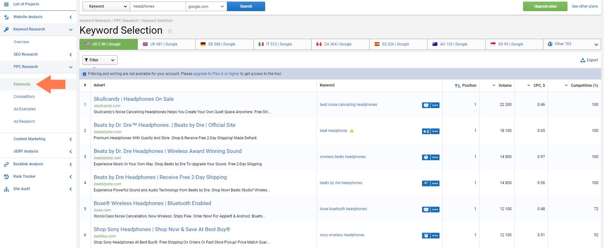
Task: Click the headphones search input field
Action: [158, 6]
